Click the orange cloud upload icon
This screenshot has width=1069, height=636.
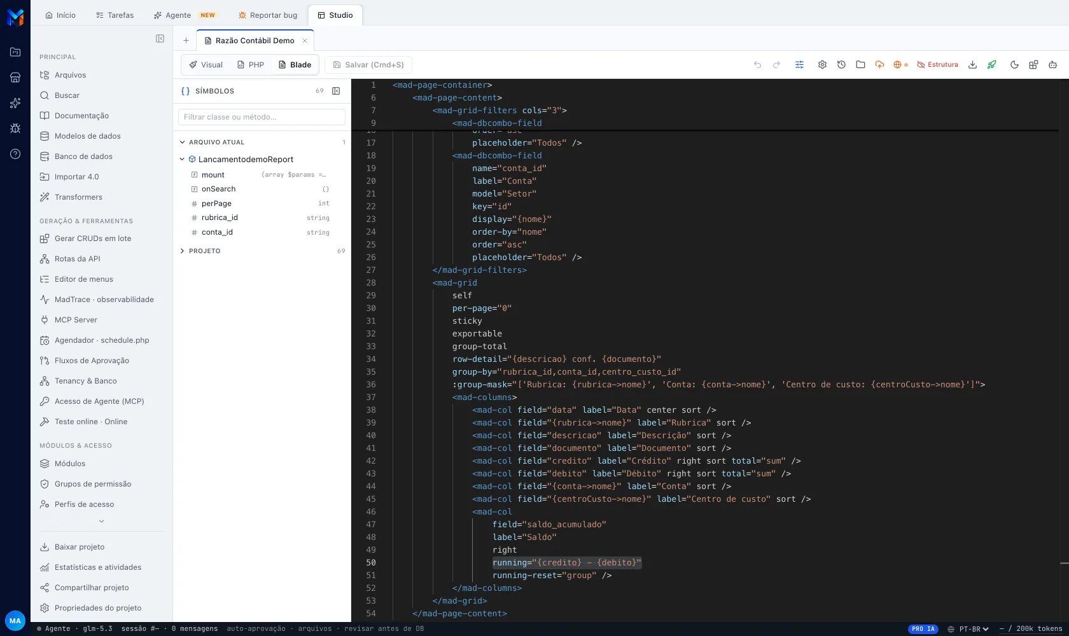click(x=879, y=65)
